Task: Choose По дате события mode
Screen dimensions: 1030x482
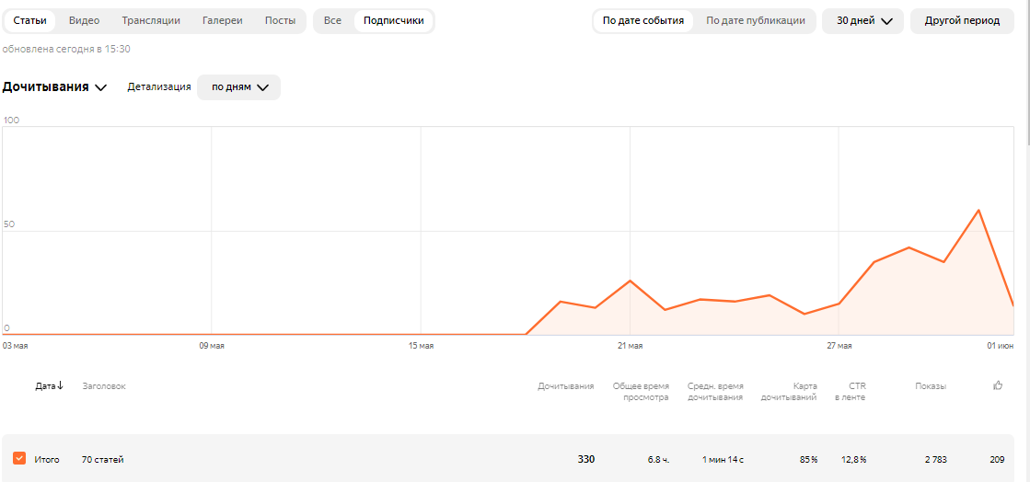Action: [643, 20]
